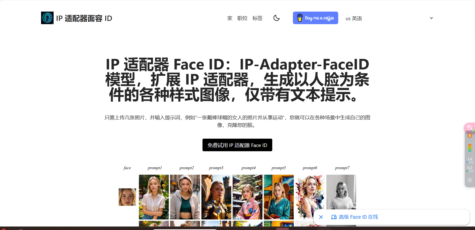Click the Buy me a coffee button

(x=315, y=18)
